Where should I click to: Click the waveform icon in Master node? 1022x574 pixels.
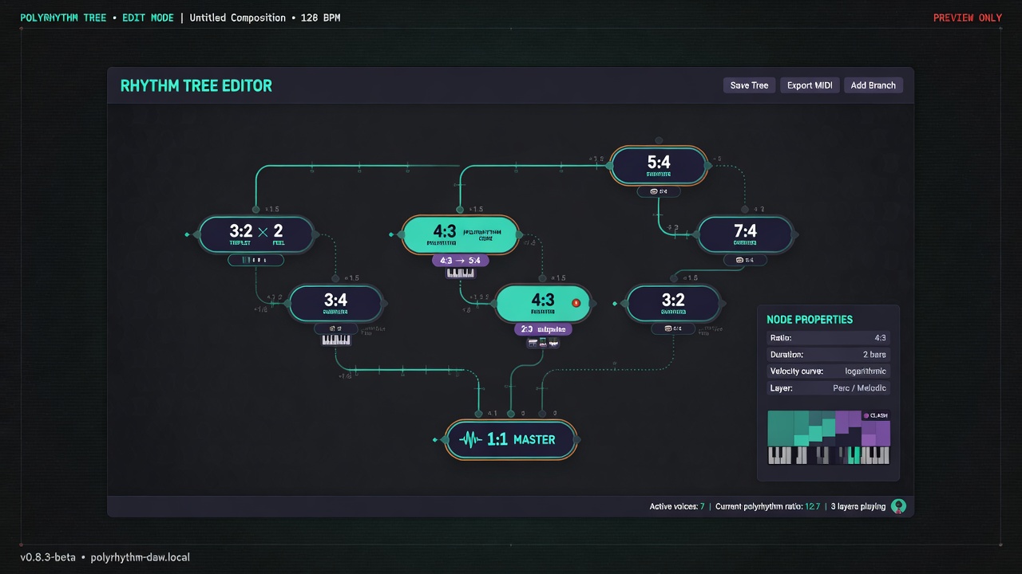(472, 439)
